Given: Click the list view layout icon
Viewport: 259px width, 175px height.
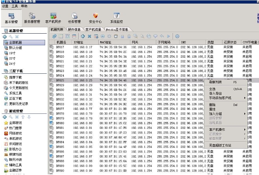Looking at the screenshot, I should click(x=74, y=36).
